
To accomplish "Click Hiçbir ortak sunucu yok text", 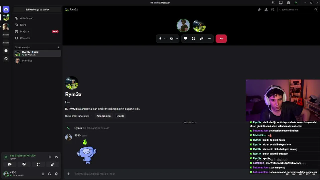I will tap(77, 116).
